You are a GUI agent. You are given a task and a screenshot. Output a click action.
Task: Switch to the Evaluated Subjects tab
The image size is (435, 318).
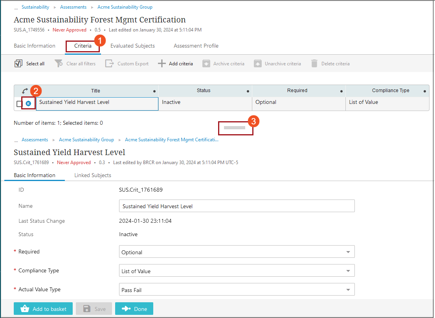click(x=132, y=46)
